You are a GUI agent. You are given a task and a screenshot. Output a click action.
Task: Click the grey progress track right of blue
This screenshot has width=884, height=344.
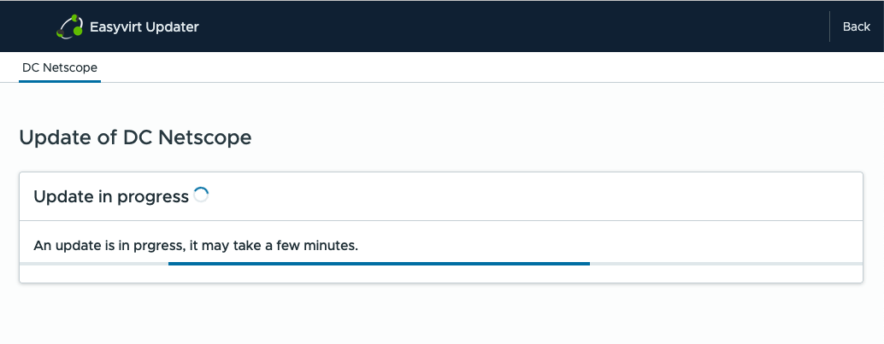click(727, 264)
